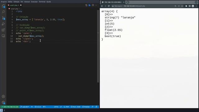Toggle the browser side panel icon
Screen dimensions: 199x112
pyautogui.click(x=189, y=6)
